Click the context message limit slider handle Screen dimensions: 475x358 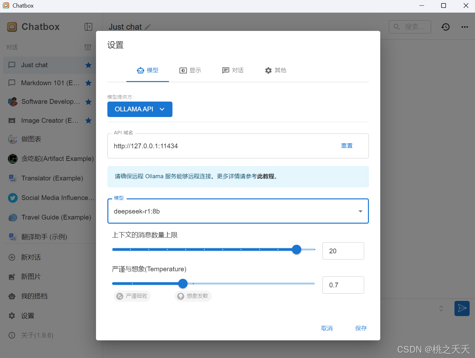click(x=297, y=249)
